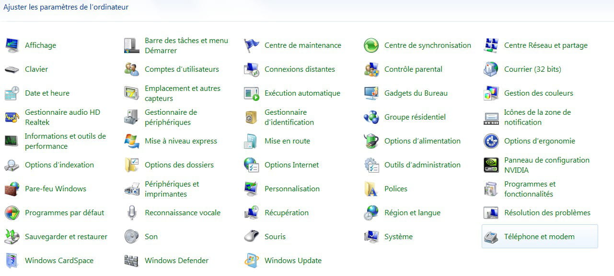Click the Centre de maintenance flag icon
614x276 pixels.
tap(252, 45)
